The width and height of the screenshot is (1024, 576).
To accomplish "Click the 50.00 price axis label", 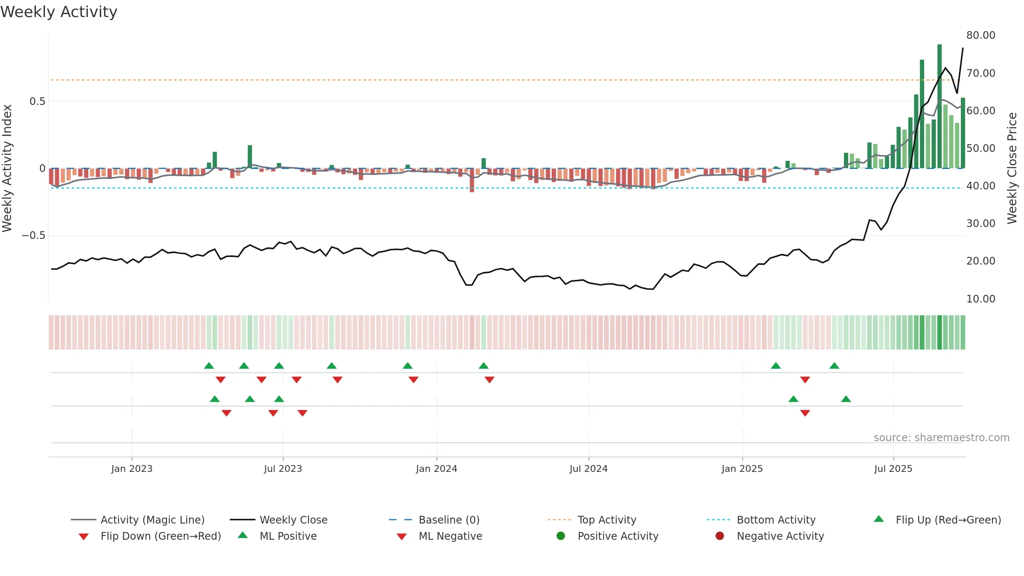I will [x=980, y=148].
